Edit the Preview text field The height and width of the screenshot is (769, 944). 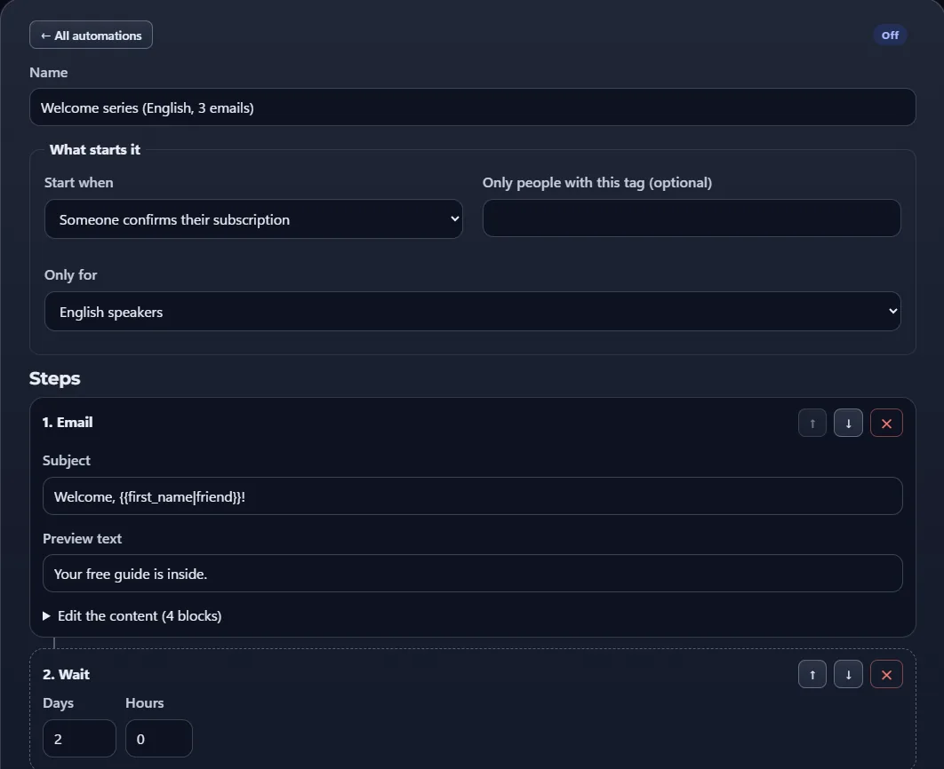pyautogui.click(x=473, y=573)
